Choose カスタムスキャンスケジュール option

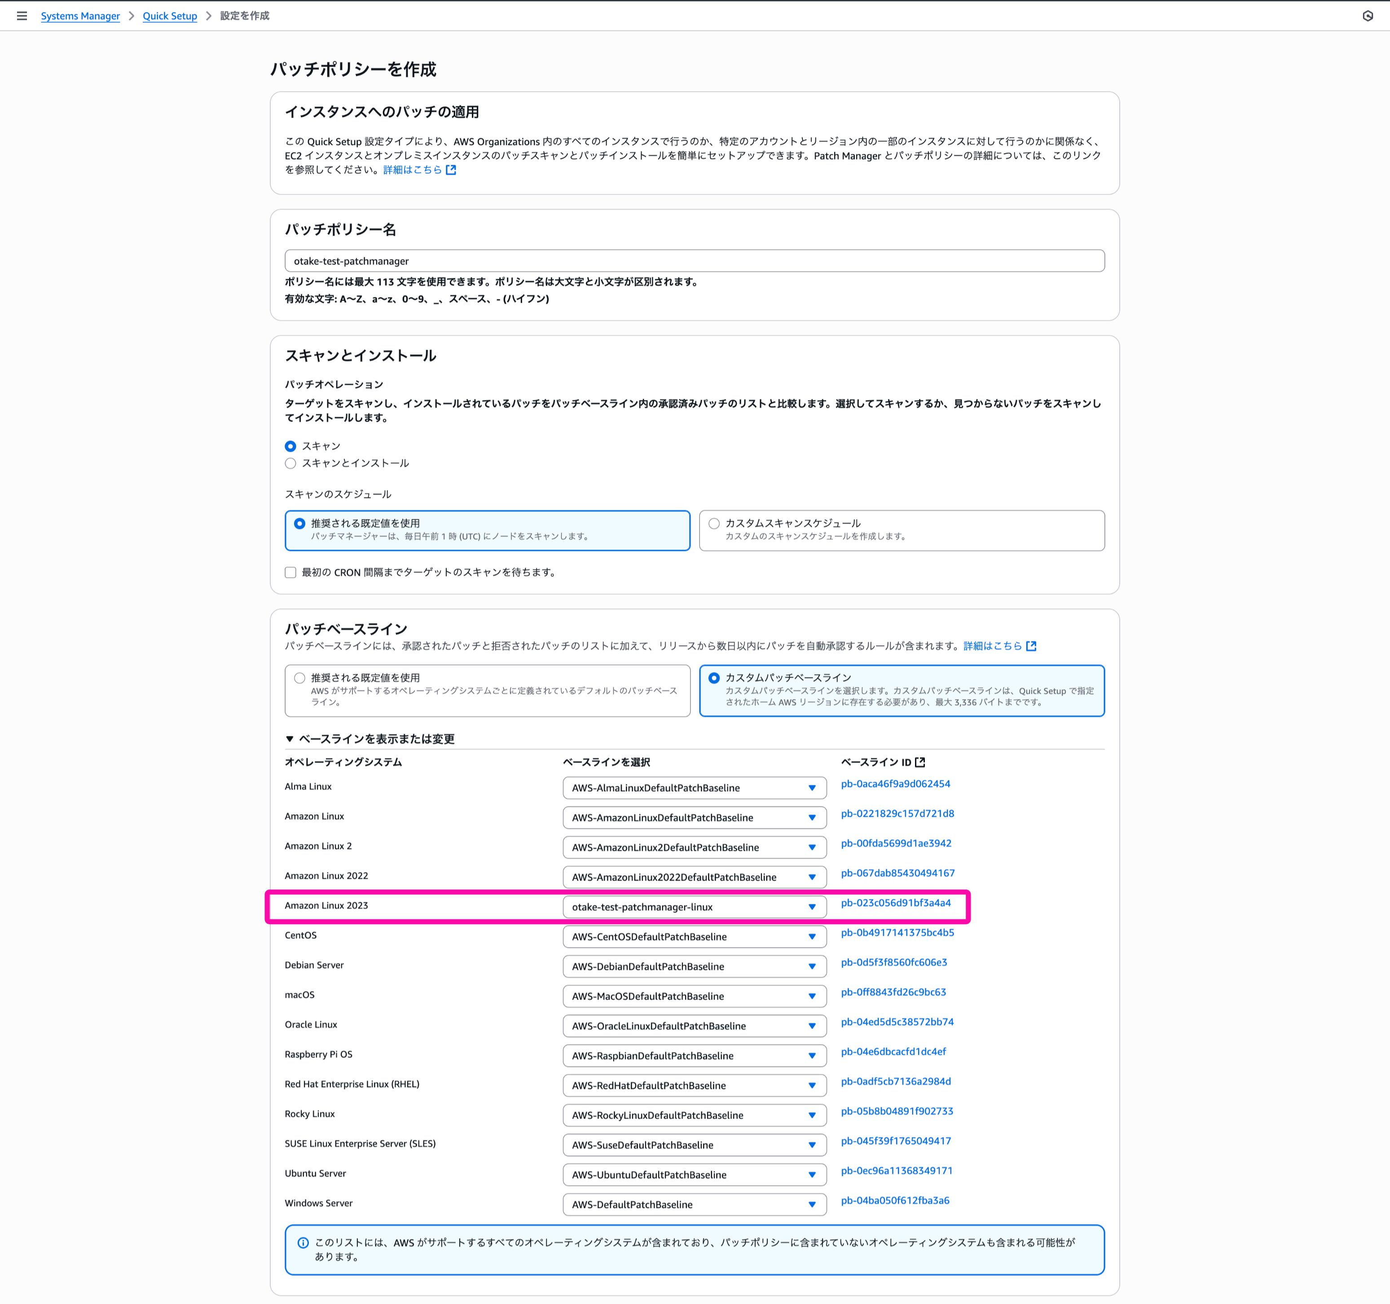(x=714, y=523)
